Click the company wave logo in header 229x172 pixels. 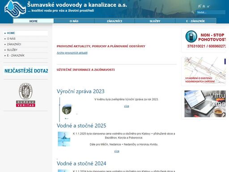coord(15,9)
